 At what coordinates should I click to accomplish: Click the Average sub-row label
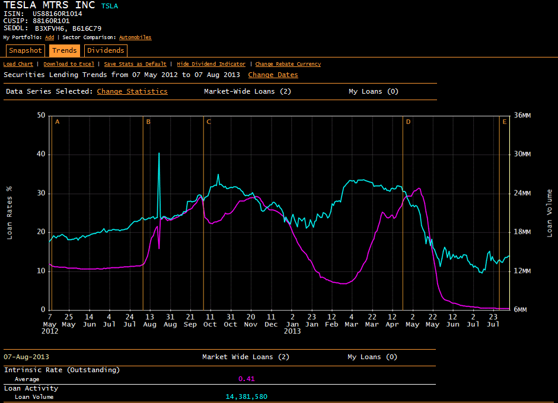point(27,379)
